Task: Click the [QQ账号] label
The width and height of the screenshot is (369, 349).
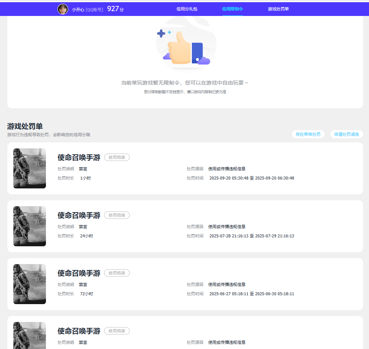Action: pos(94,10)
